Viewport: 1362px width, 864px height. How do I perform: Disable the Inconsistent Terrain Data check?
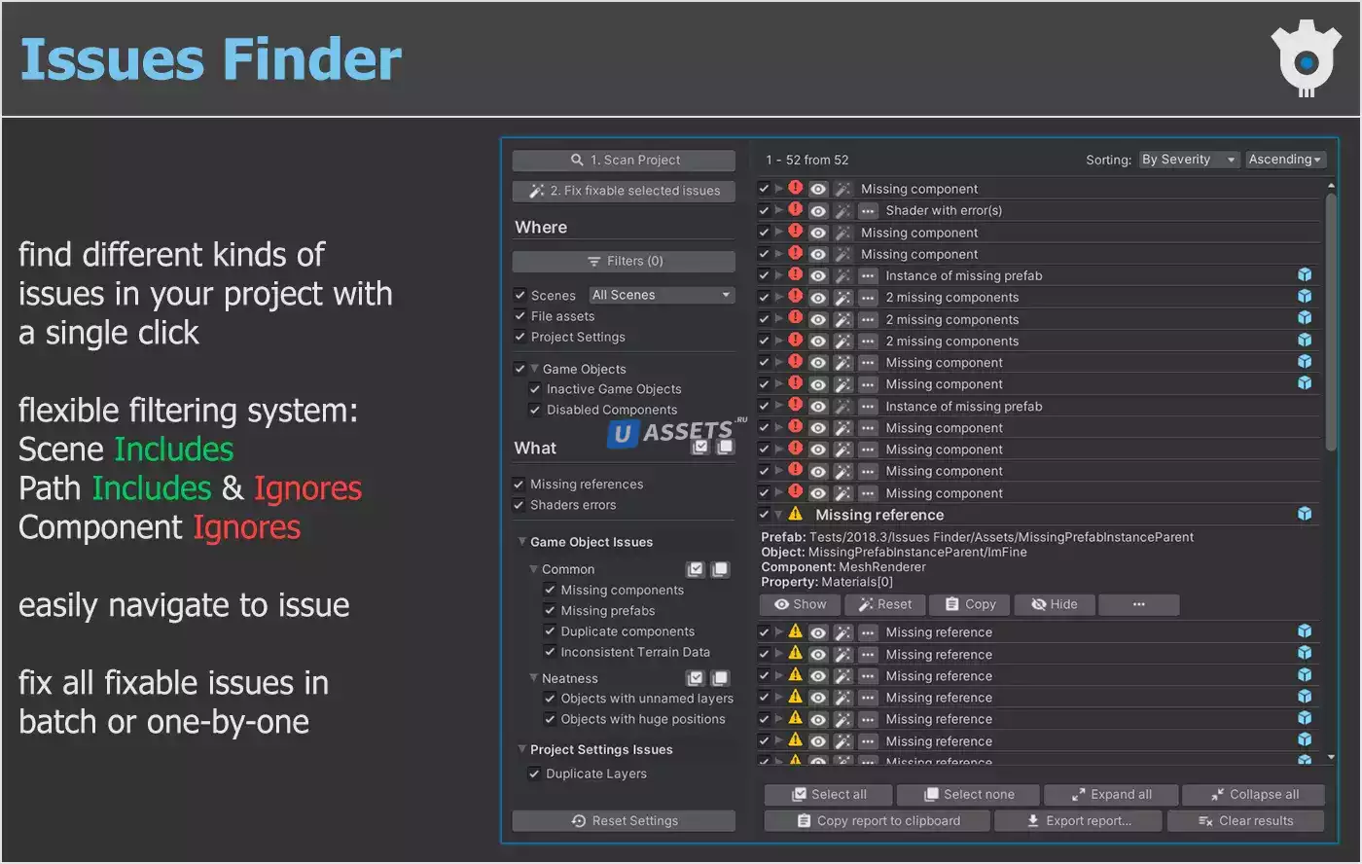pyautogui.click(x=550, y=652)
